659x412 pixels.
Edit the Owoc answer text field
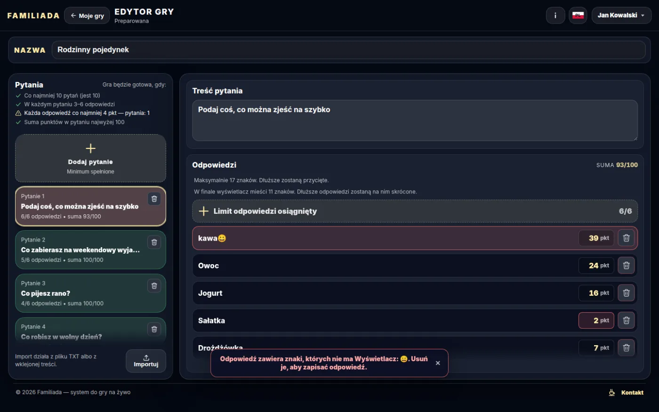coord(386,266)
